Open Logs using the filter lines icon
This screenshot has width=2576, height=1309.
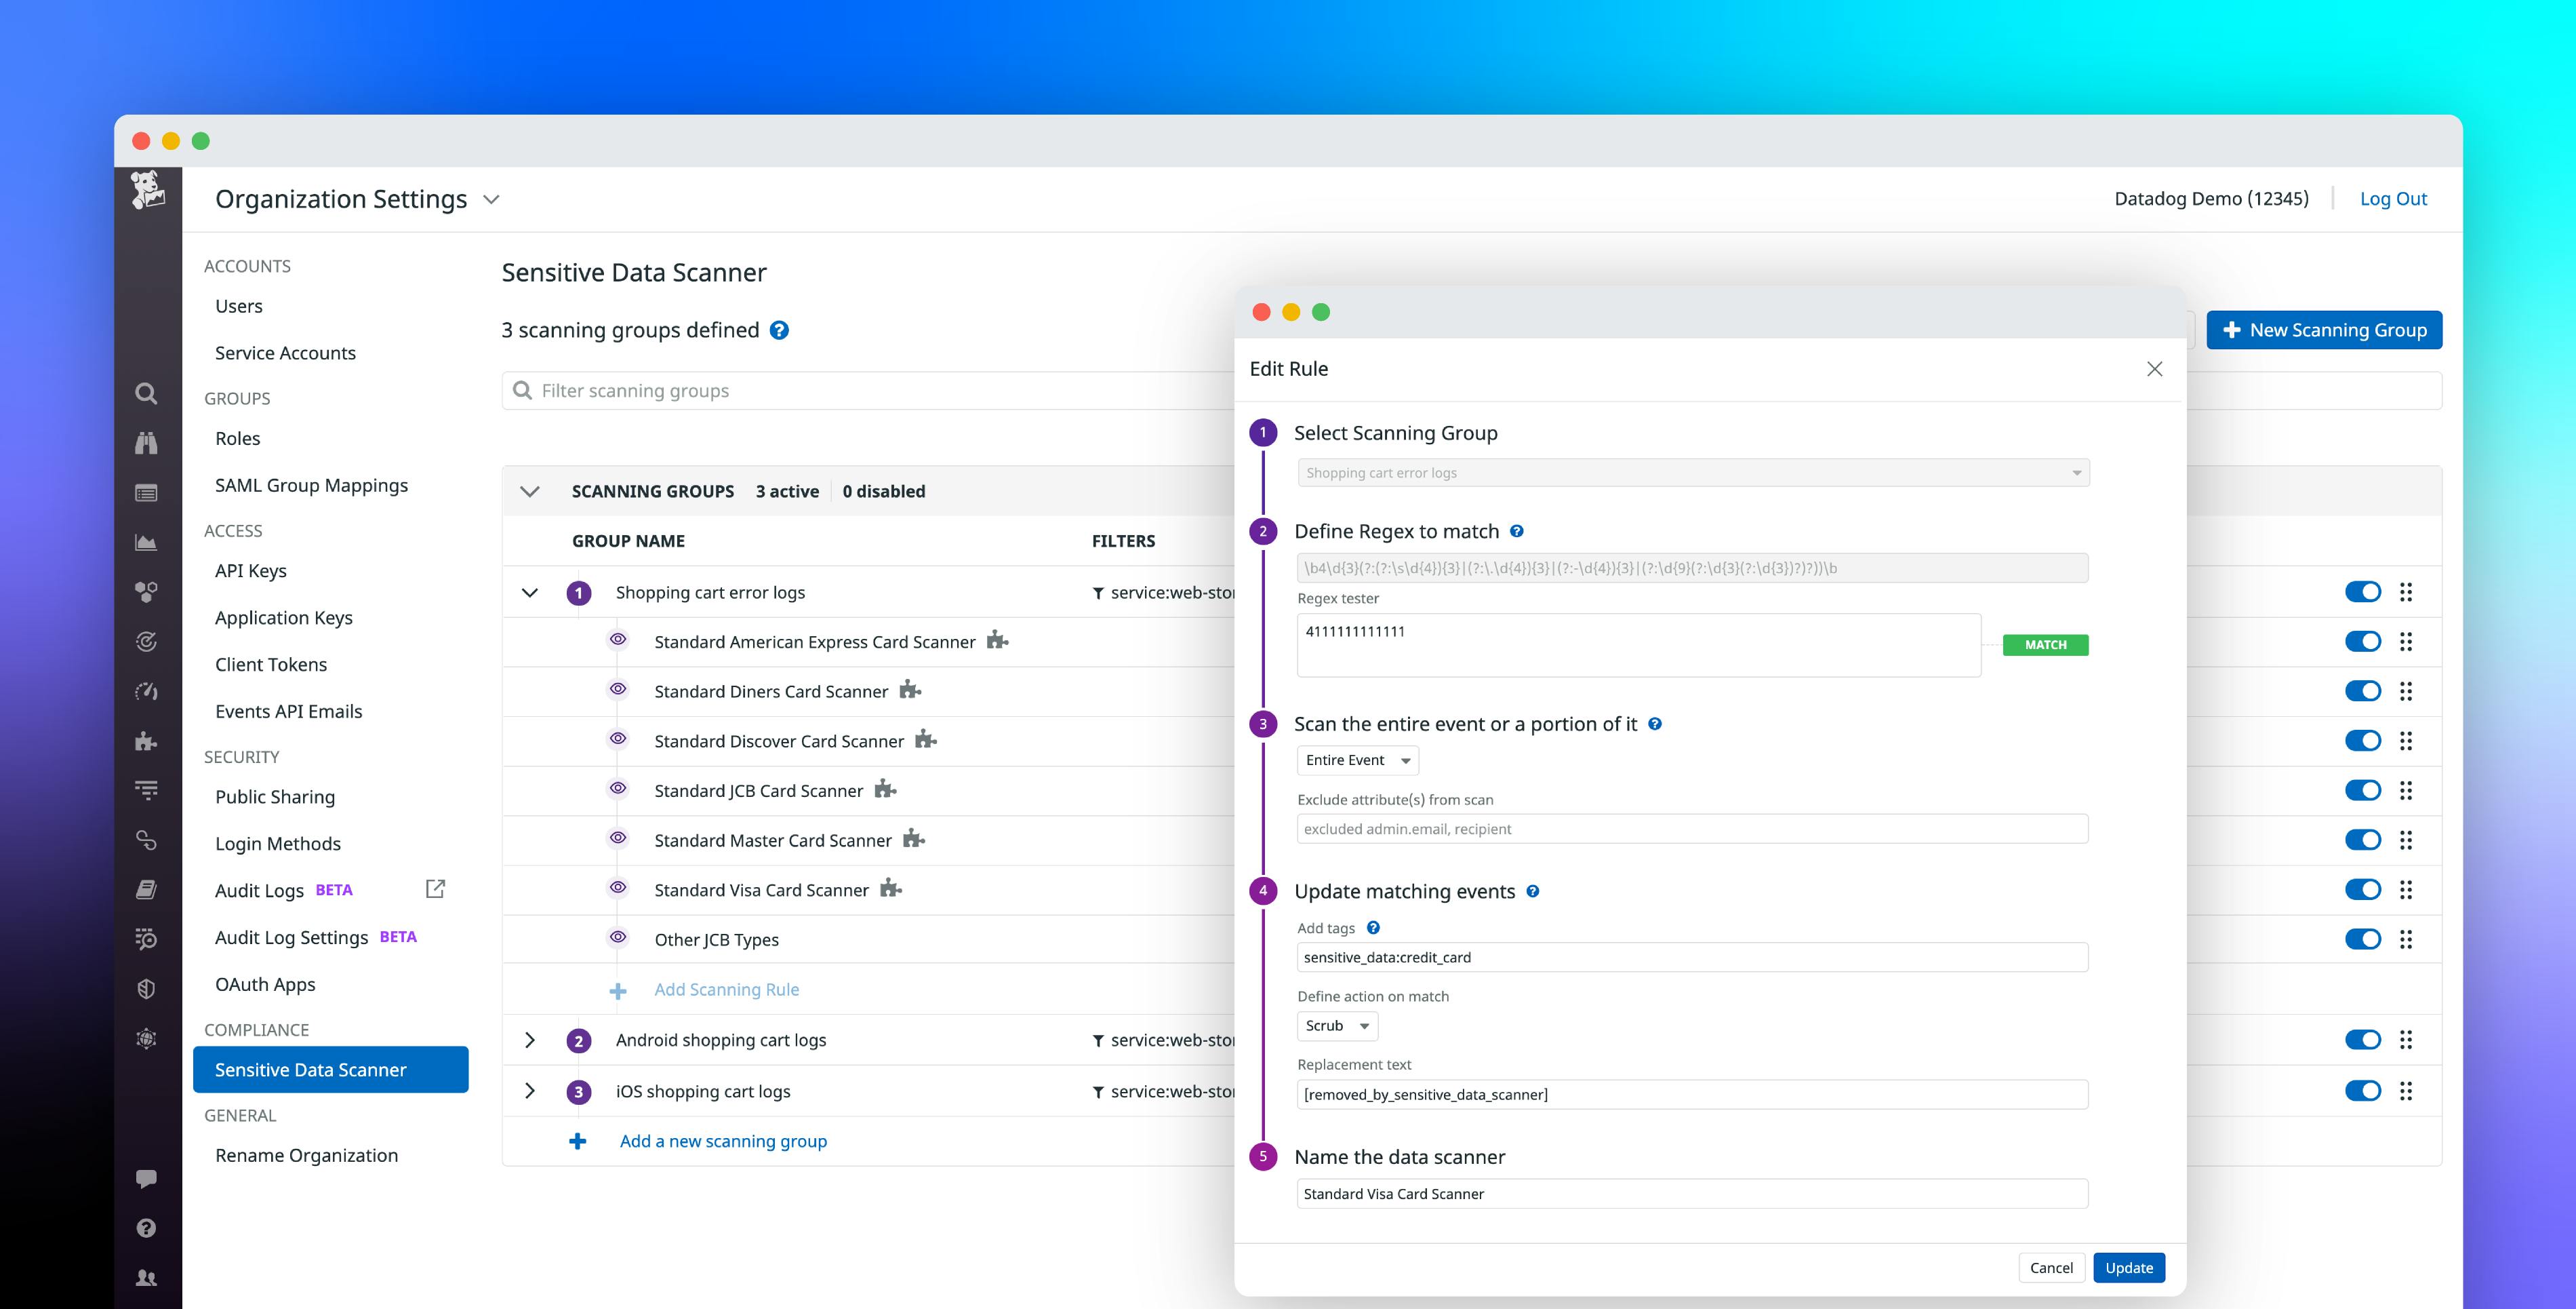coord(146,789)
